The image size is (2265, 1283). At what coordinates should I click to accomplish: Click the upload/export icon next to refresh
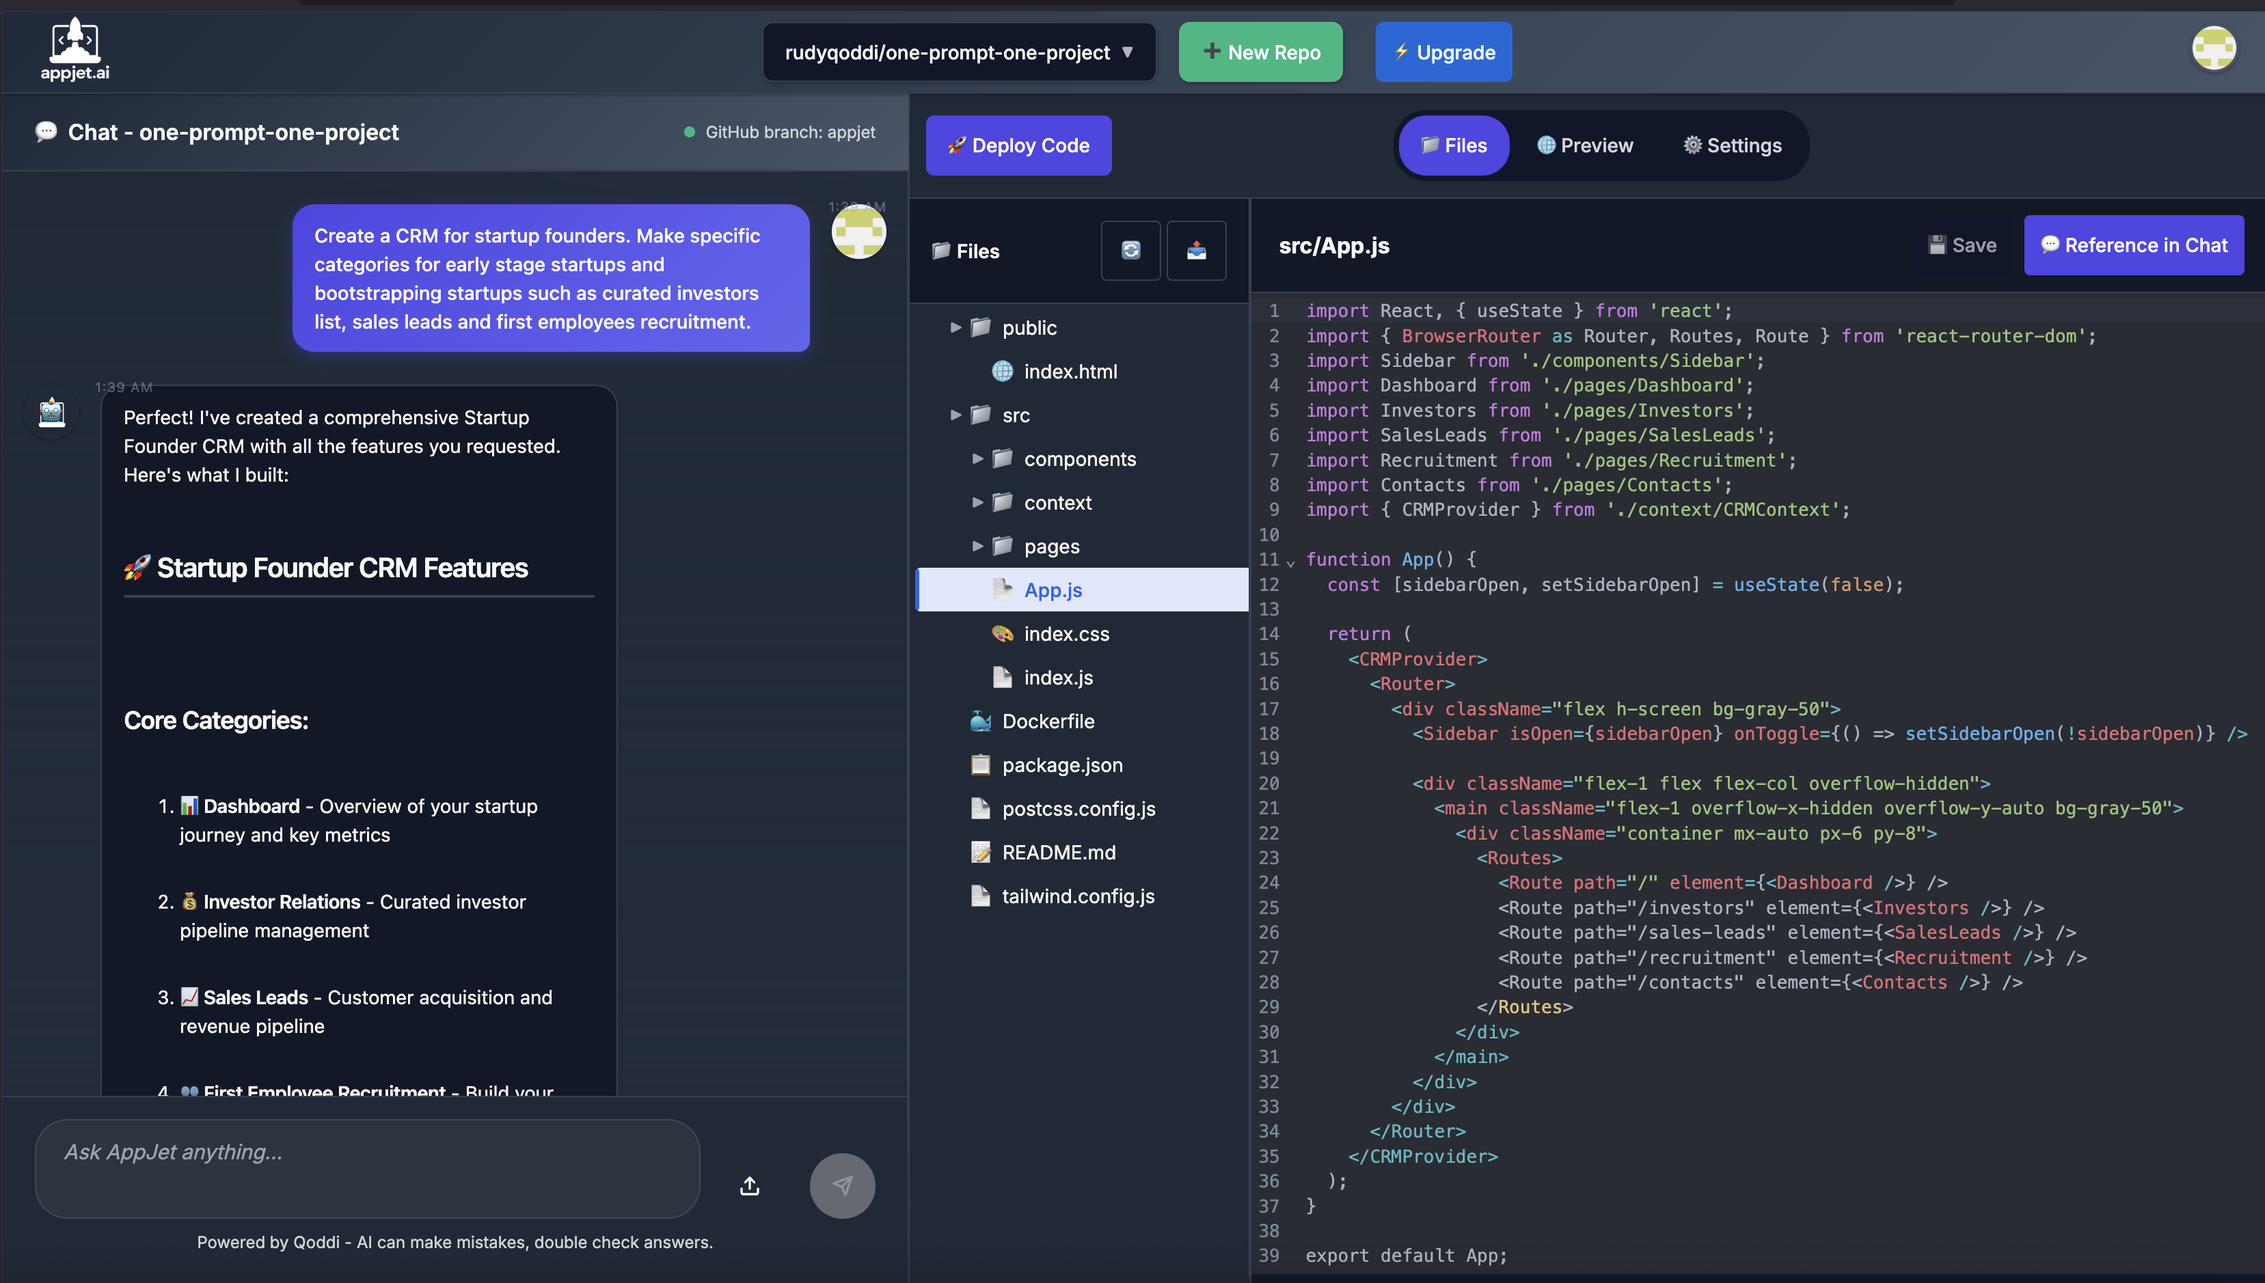[1197, 250]
